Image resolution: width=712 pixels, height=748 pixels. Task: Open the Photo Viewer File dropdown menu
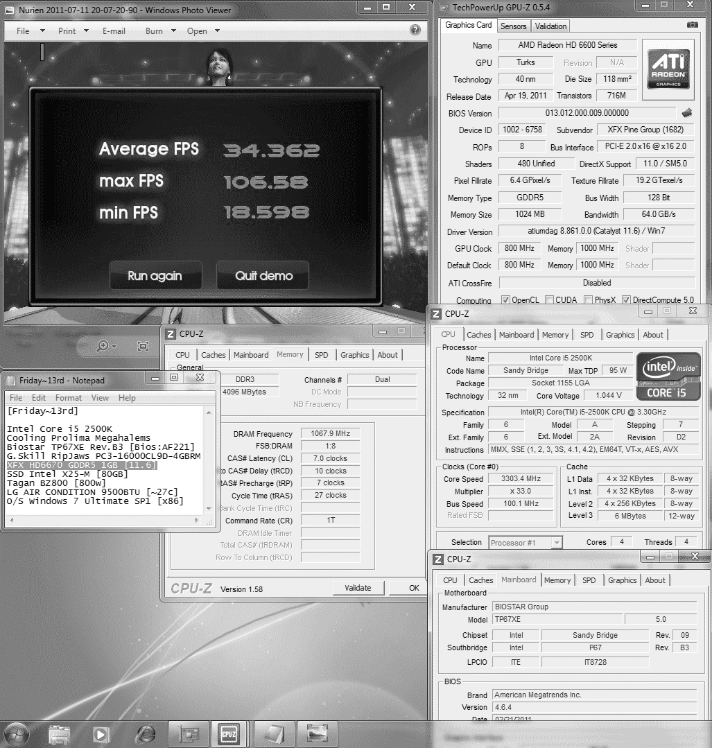30,31
